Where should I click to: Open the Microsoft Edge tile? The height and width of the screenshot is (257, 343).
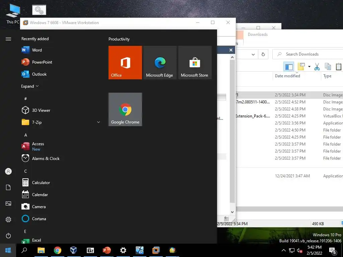coord(160,63)
